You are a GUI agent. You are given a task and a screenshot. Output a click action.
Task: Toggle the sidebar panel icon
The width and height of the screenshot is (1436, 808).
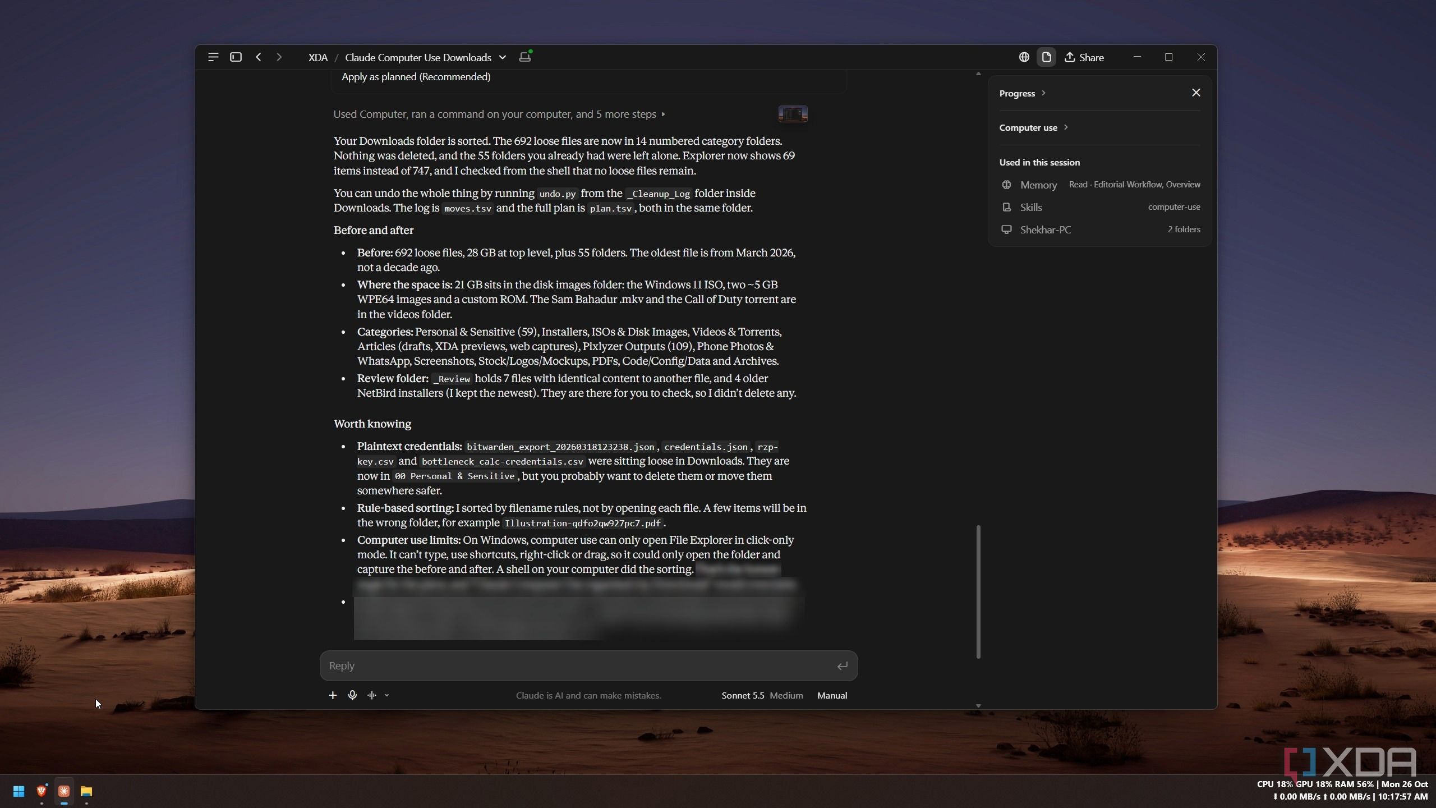236,57
